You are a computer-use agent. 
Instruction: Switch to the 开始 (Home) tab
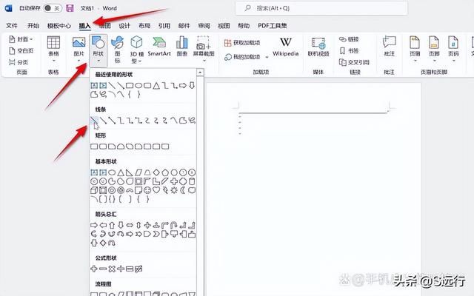(33, 26)
